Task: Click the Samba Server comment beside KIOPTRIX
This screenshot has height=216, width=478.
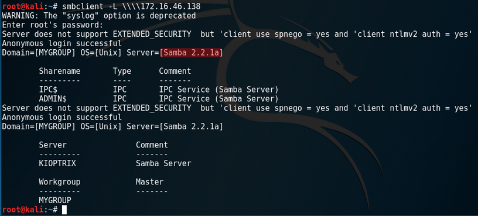Action: [163, 163]
